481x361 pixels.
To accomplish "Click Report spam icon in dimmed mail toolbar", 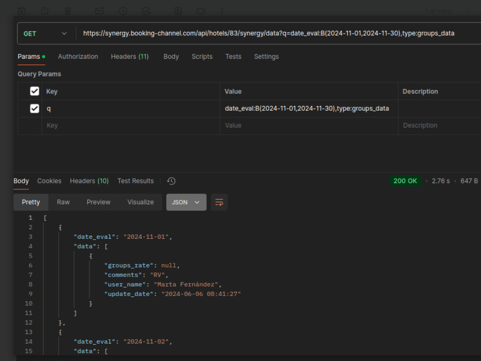I will 45,12.
